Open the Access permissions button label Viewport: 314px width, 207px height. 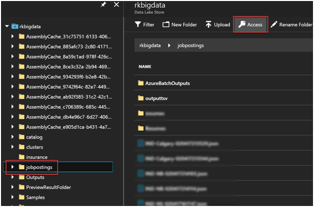click(x=255, y=25)
